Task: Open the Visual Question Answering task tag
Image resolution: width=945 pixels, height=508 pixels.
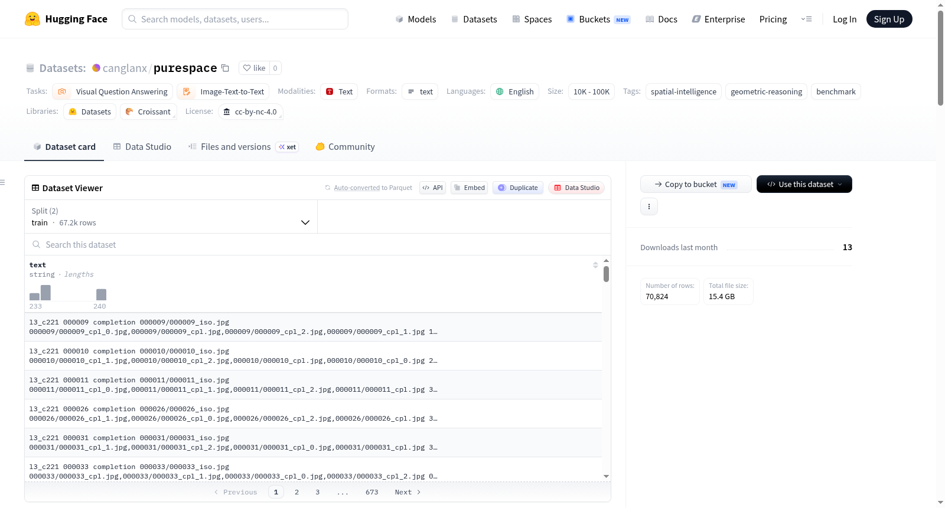Action: (113, 91)
